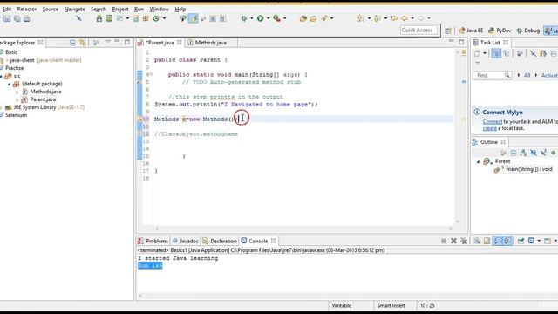The image size is (558, 314).
Task: Switch to PyDev perspective
Action: (500, 31)
